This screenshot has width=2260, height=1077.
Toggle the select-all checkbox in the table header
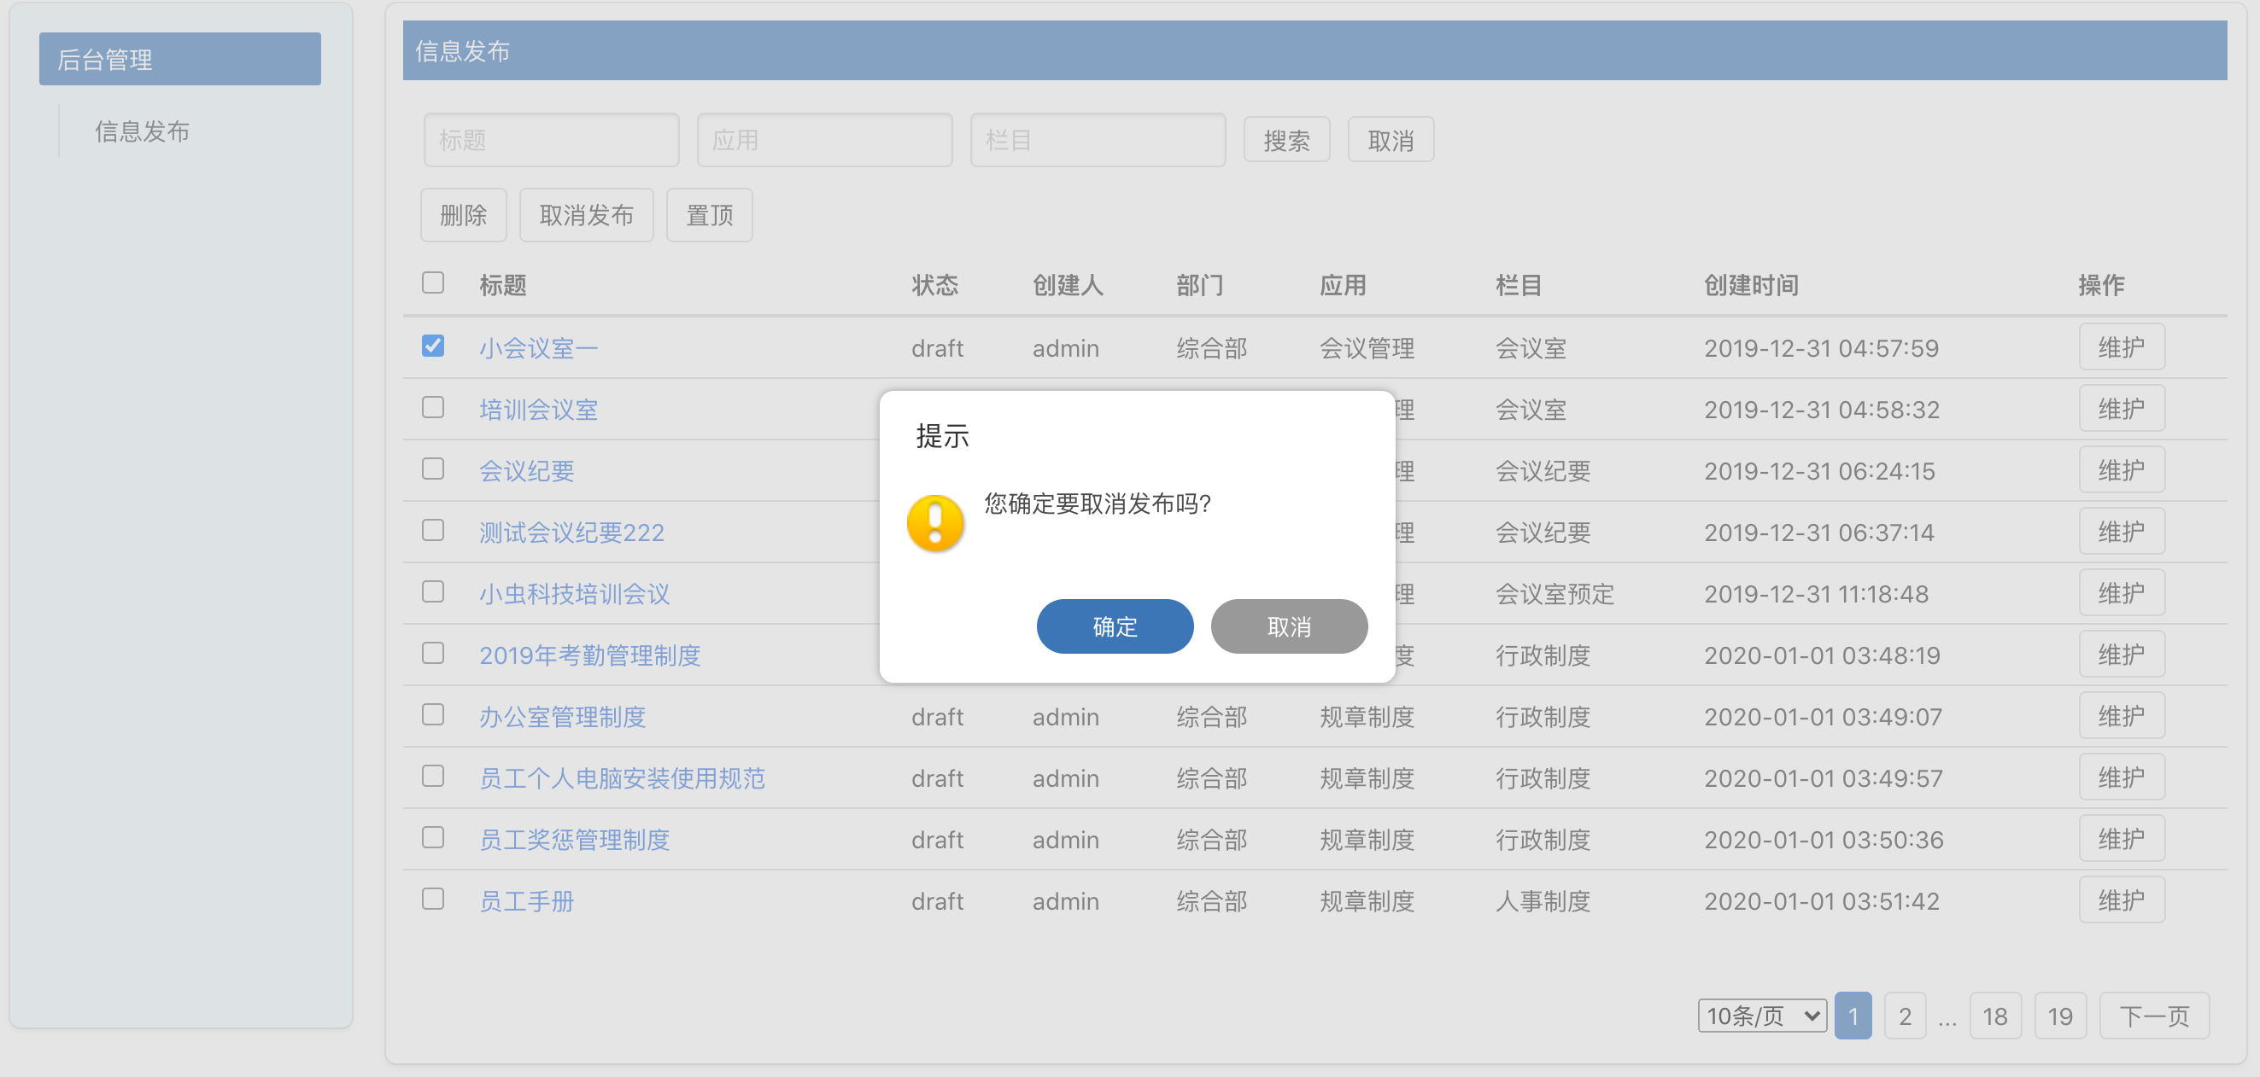(432, 283)
